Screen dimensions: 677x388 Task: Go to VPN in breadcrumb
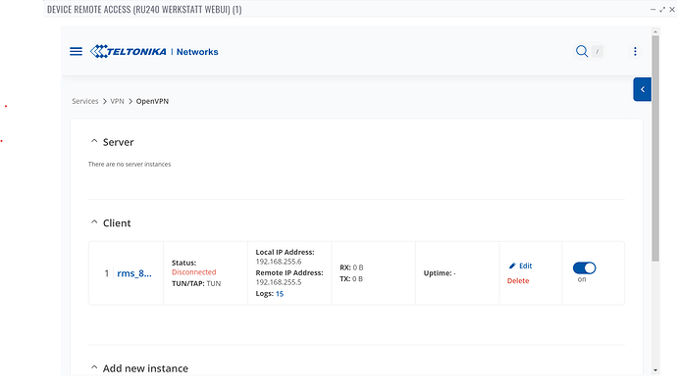pos(117,101)
